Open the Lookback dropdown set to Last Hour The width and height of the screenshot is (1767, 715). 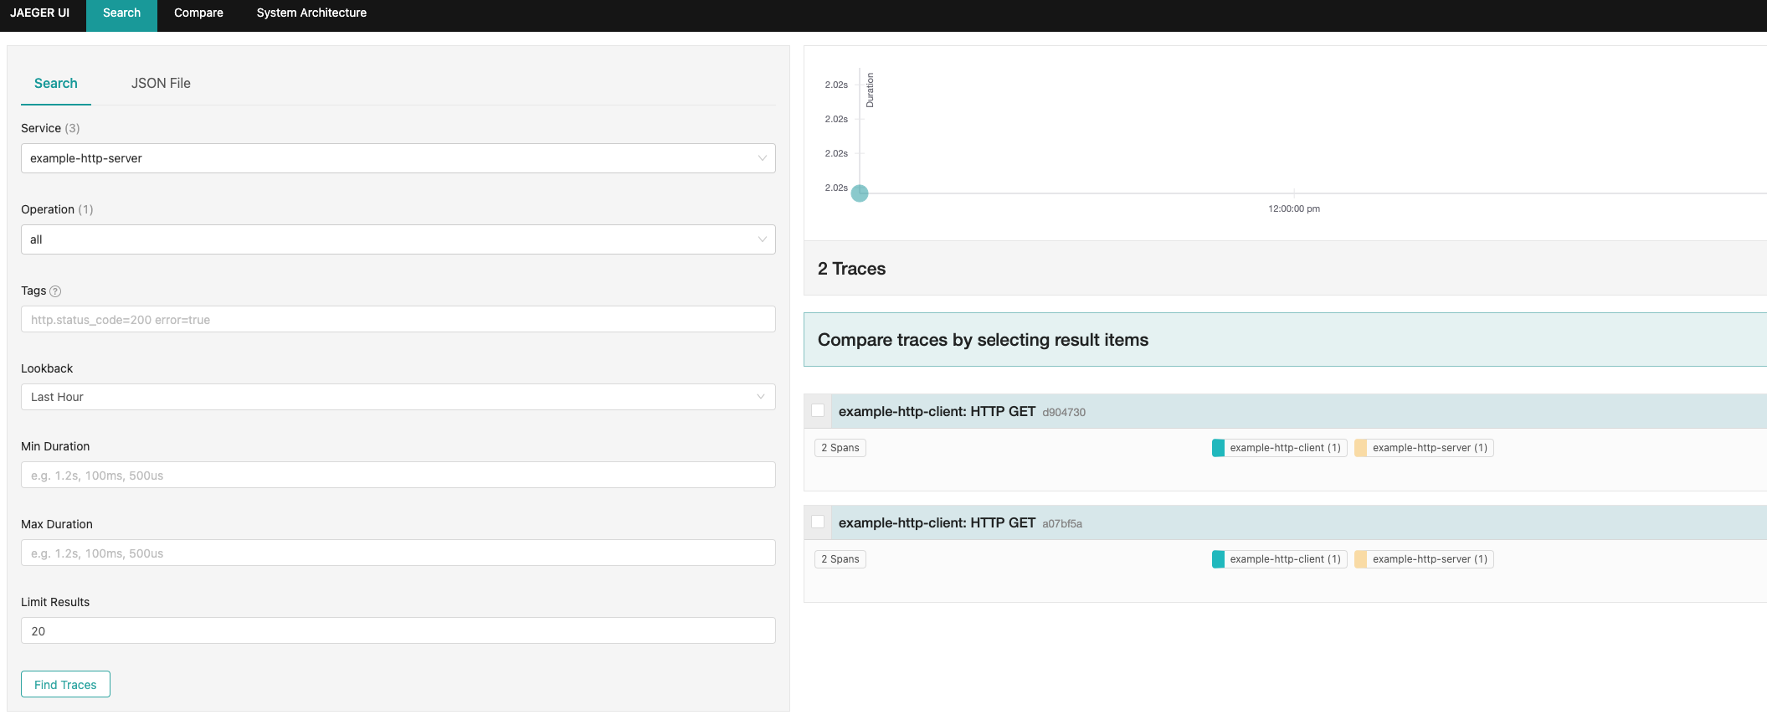(398, 397)
